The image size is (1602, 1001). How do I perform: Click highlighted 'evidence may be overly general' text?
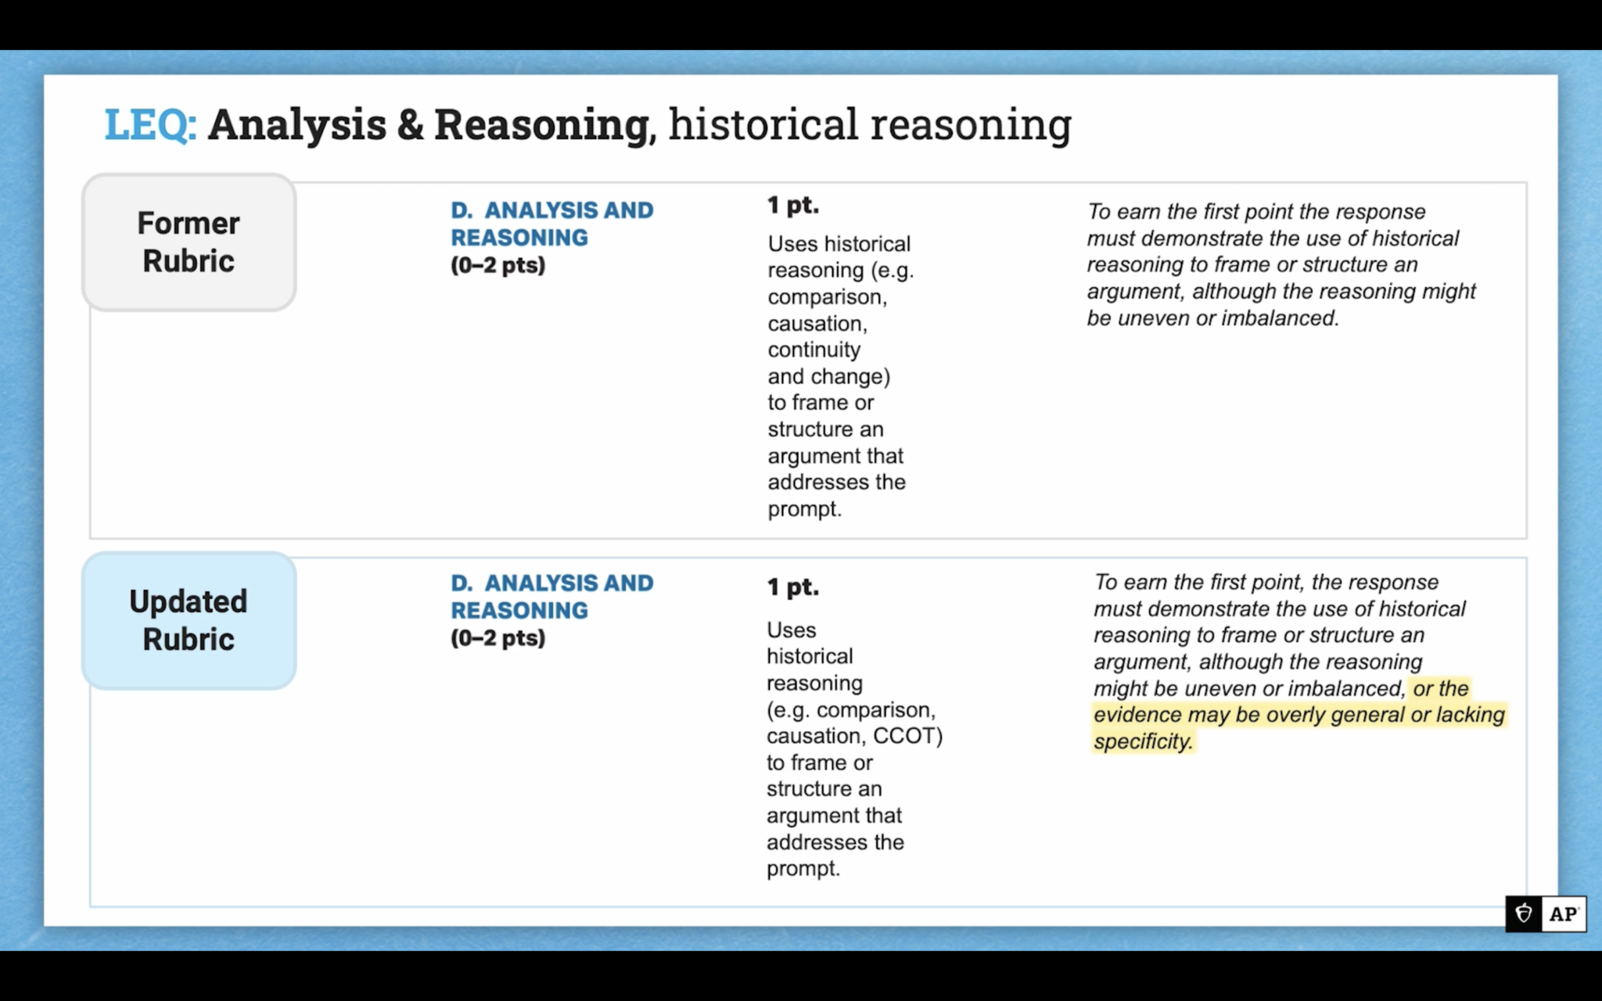point(1248,715)
